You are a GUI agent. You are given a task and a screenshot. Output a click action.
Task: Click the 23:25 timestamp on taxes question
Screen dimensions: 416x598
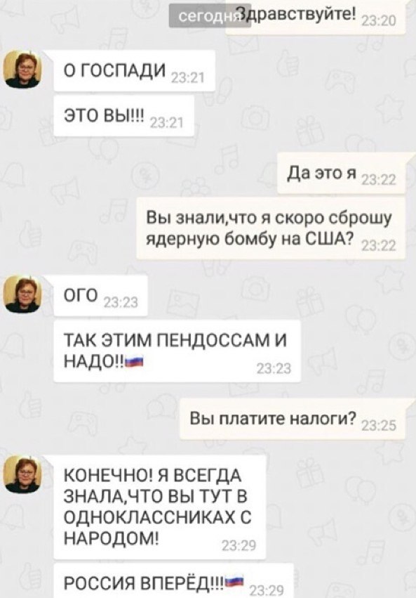click(x=378, y=425)
